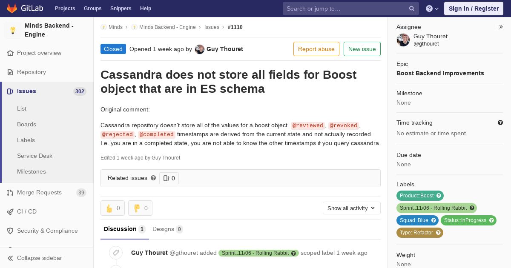511x268 pixels.
Task: Select List under Issues
Action: 22,108
